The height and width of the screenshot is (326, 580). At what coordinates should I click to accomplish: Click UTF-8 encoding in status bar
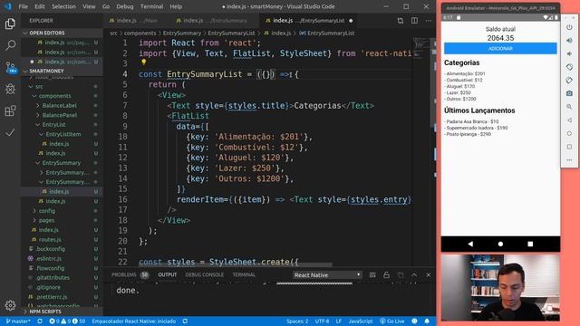click(322, 321)
